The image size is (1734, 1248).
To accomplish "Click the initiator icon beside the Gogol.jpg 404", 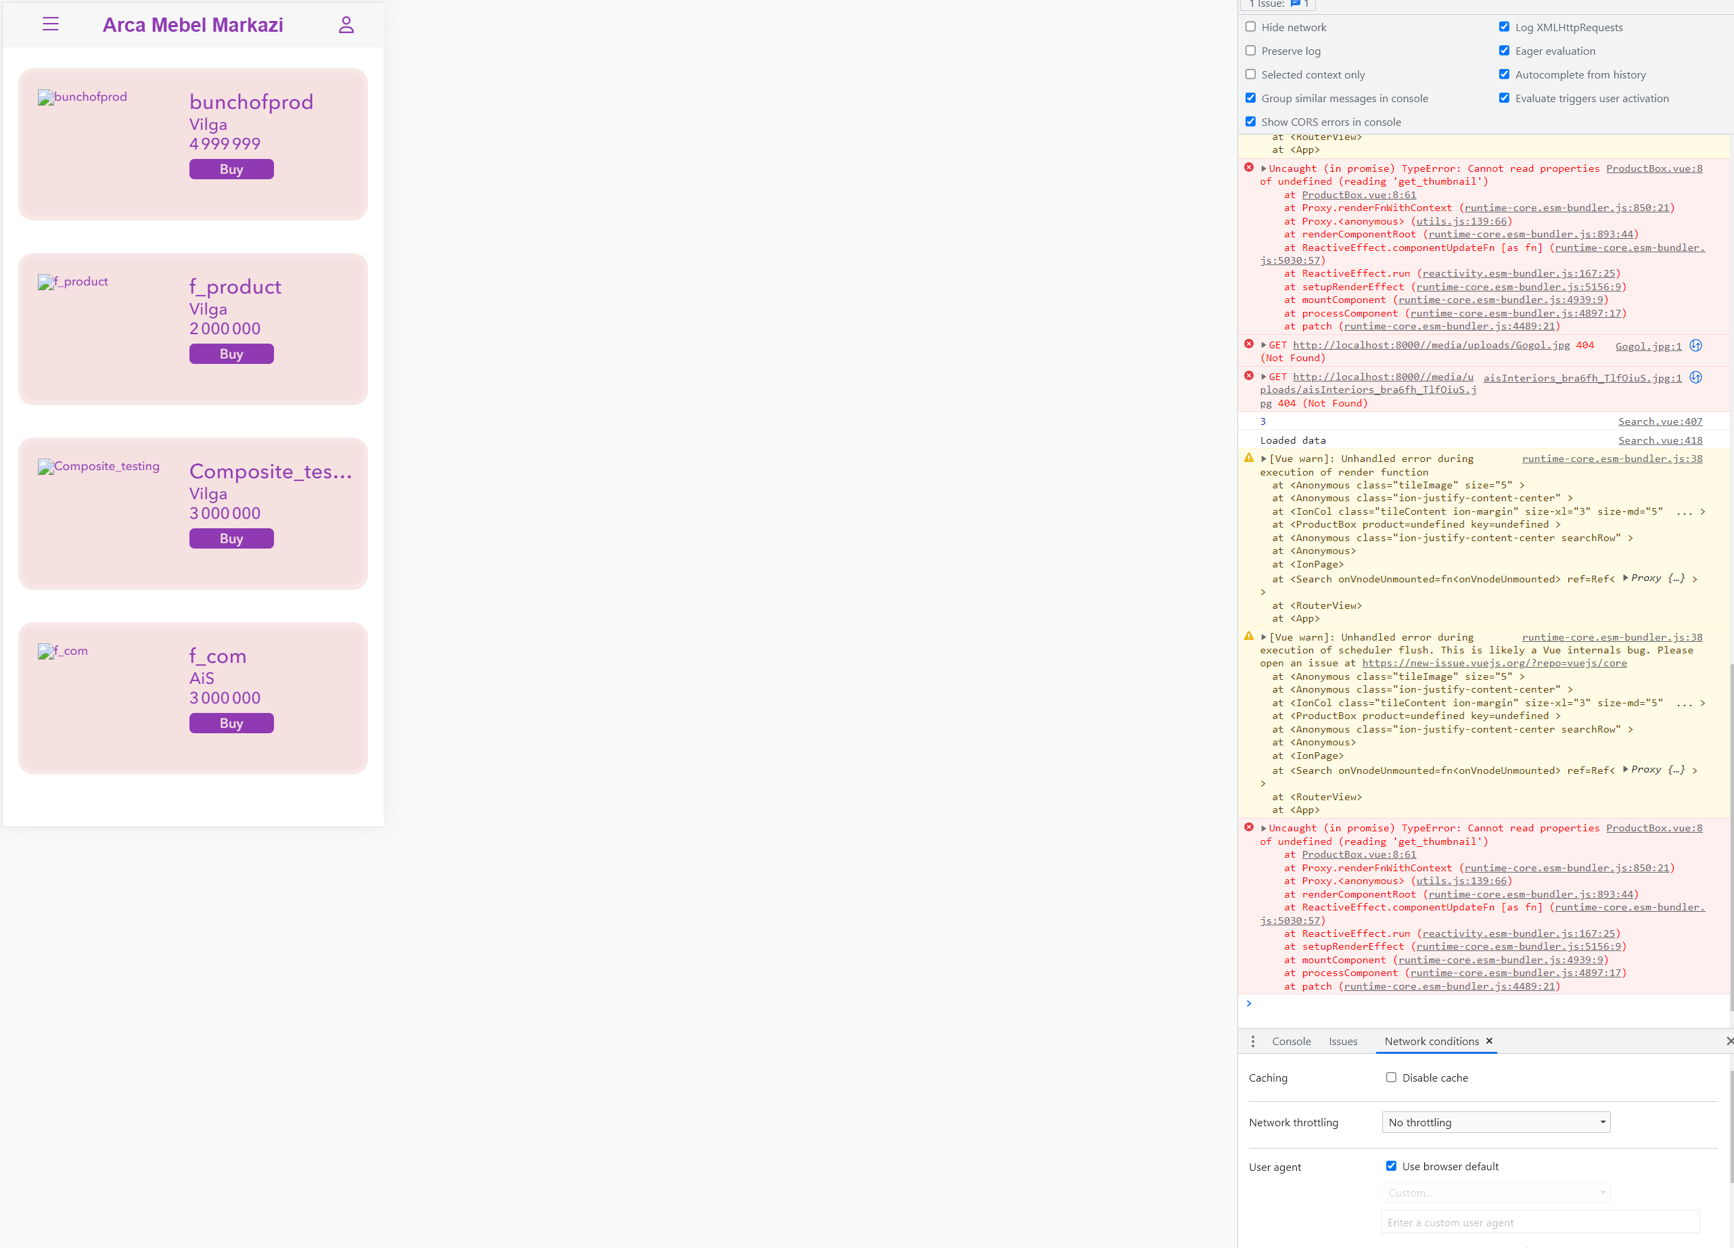I will click(x=1695, y=346).
